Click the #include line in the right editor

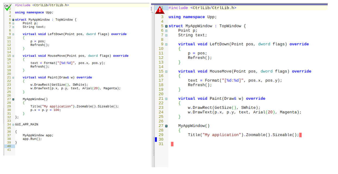click(x=202, y=8)
